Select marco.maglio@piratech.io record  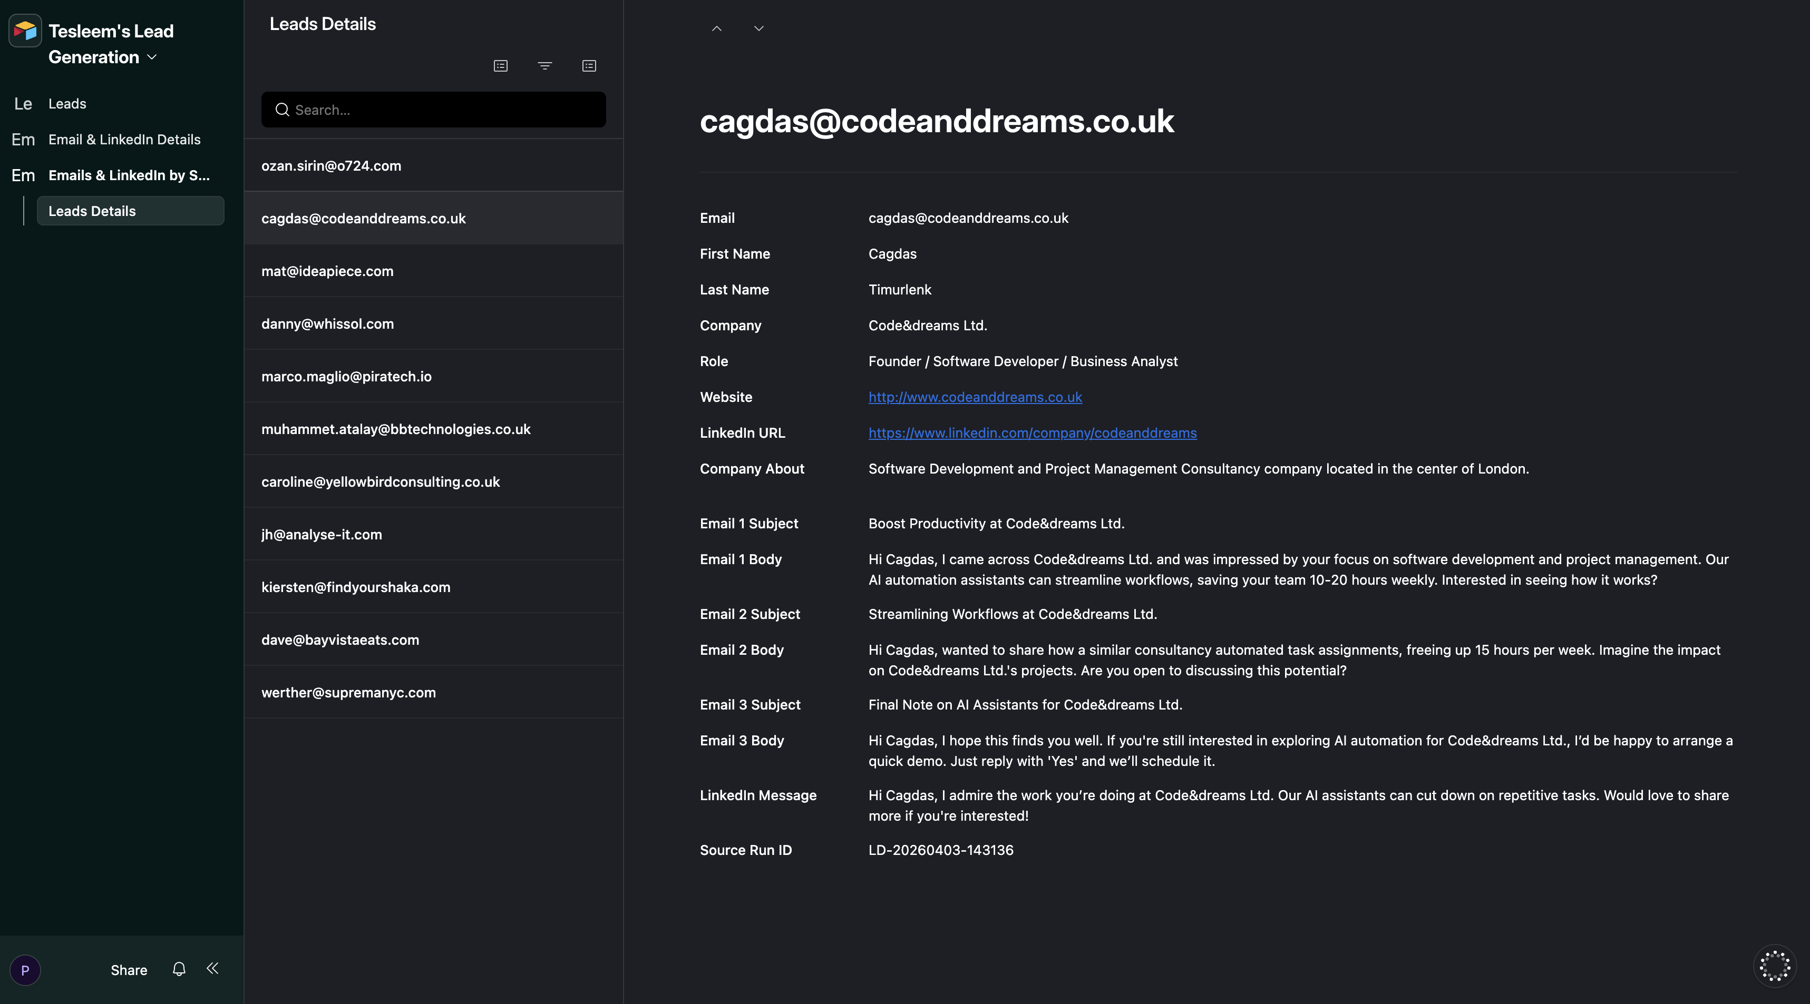point(434,376)
